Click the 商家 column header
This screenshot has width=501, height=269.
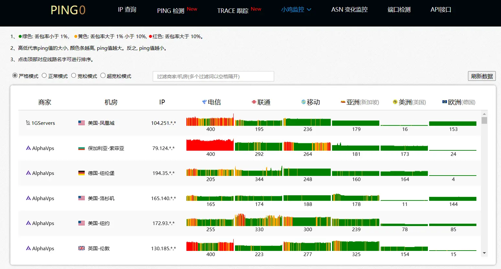[45, 102]
